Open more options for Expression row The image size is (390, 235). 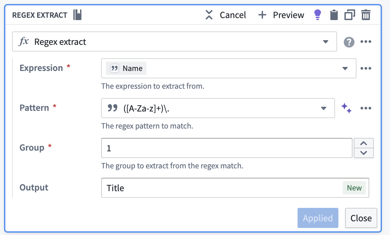pos(366,68)
